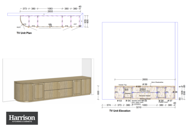Click the framed right door in the 3D render

click(x=77, y=88)
